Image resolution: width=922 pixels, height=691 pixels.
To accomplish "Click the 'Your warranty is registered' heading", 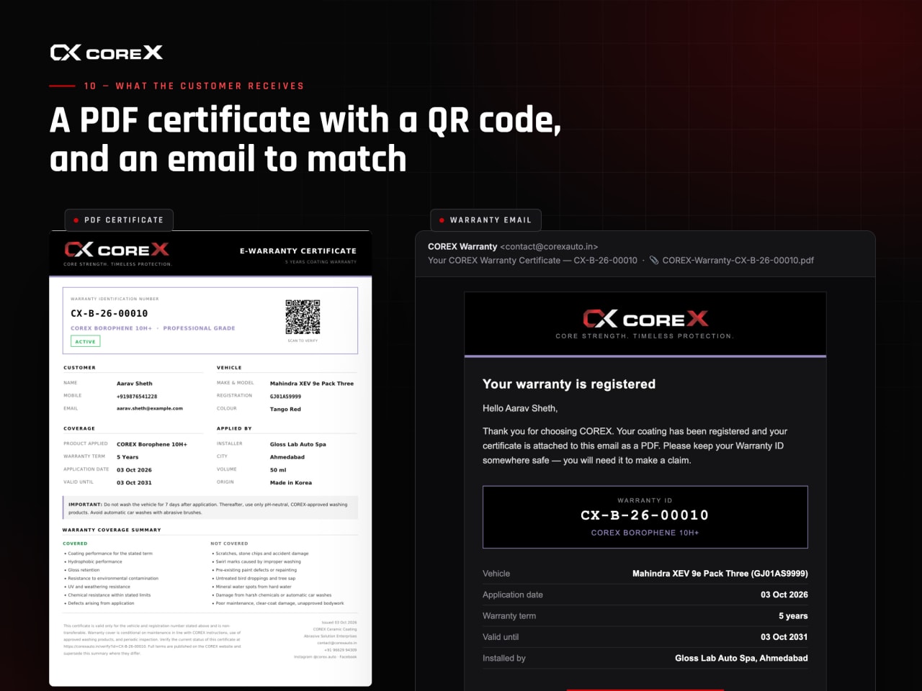I will [x=569, y=384].
